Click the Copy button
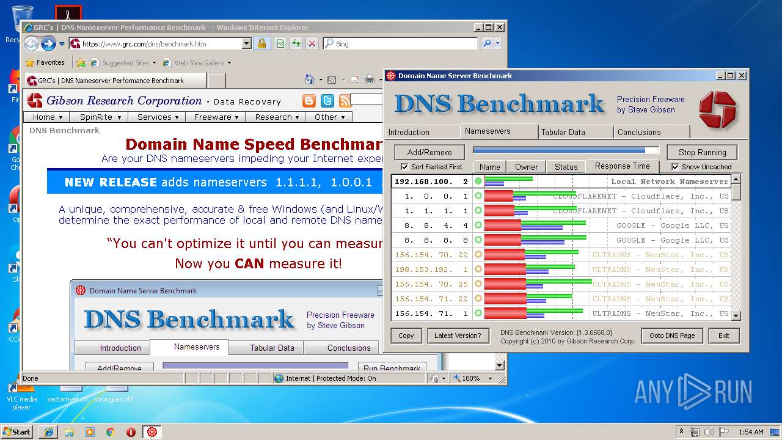 pos(406,335)
